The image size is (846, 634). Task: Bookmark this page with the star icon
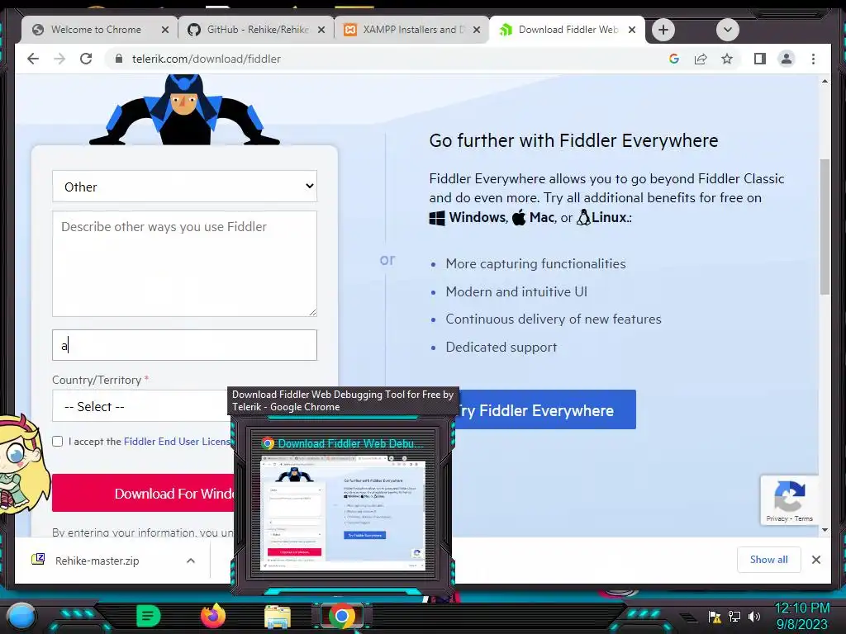(727, 59)
